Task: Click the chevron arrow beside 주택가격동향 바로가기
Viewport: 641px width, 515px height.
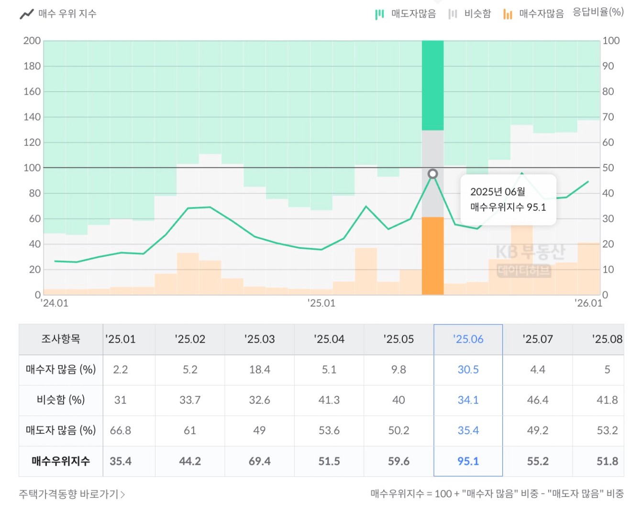Action: [123, 494]
